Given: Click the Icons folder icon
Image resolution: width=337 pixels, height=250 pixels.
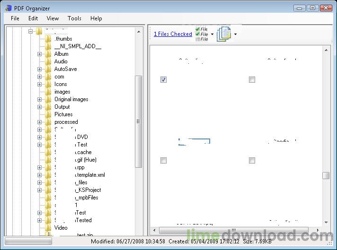Looking at the screenshot, I should point(48,84).
